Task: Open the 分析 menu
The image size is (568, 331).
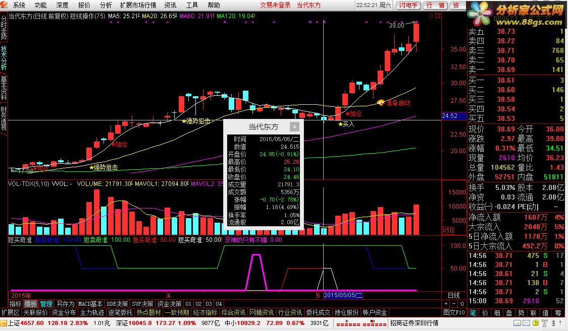Action: click(106, 5)
